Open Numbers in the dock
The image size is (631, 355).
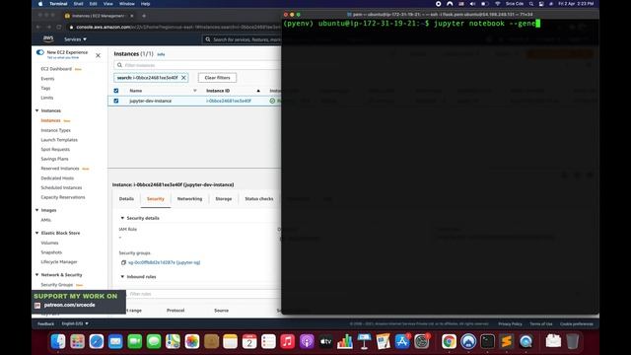click(345, 342)
